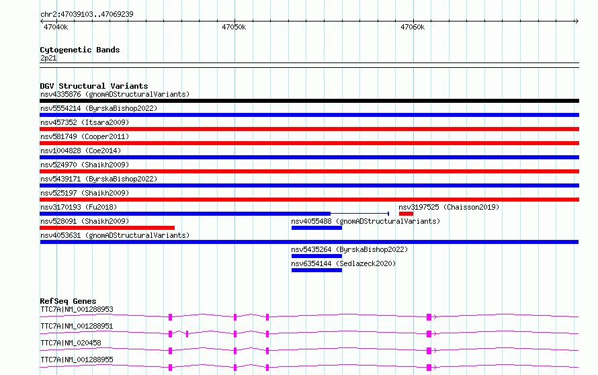This screenshot has width=598, height=375.
Task: Open nsv3170193 (Fu2018) label
Action: point(79,207)
